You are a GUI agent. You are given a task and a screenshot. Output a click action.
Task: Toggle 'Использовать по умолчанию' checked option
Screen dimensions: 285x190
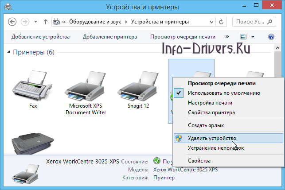coord(223,93)
